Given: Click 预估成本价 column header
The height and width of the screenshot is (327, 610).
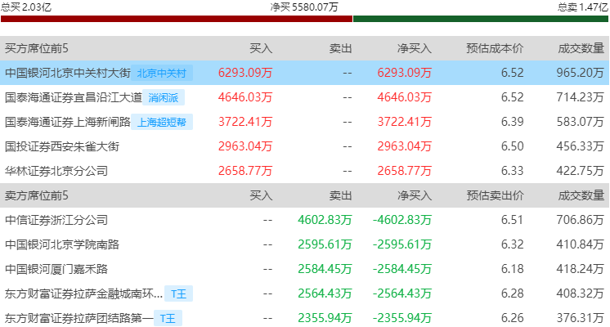Looking at the screenshot, I should point(495,48).
